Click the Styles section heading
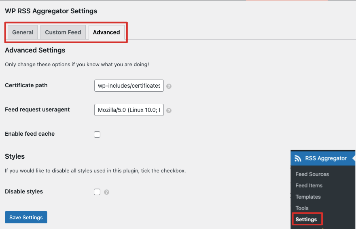 click(x=15, y=156)
